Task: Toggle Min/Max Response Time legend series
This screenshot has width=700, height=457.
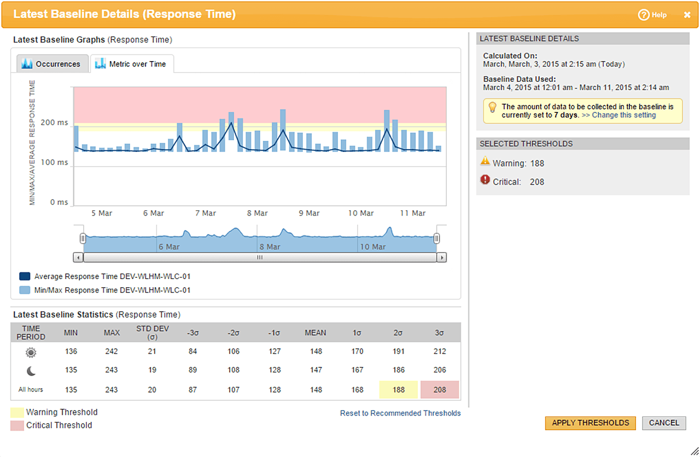Action: [x=25, y=290]
